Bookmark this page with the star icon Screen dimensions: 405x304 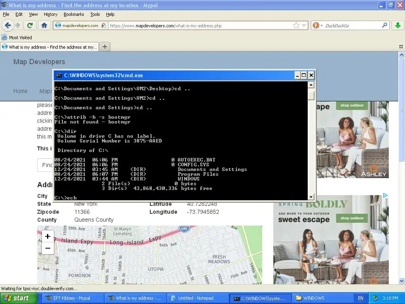coord(296,25)
